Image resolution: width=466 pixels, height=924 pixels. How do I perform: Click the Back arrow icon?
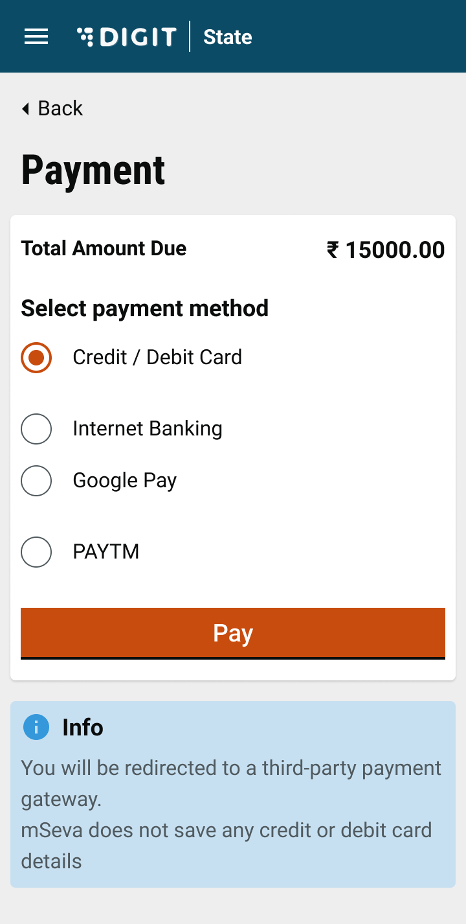pyautogui.click(x=26, y=109)
